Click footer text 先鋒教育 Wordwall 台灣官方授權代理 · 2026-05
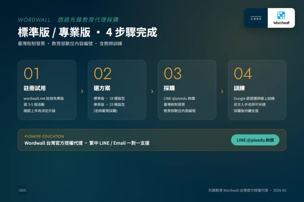Viewport: 304px width, 202px height. 247,190
